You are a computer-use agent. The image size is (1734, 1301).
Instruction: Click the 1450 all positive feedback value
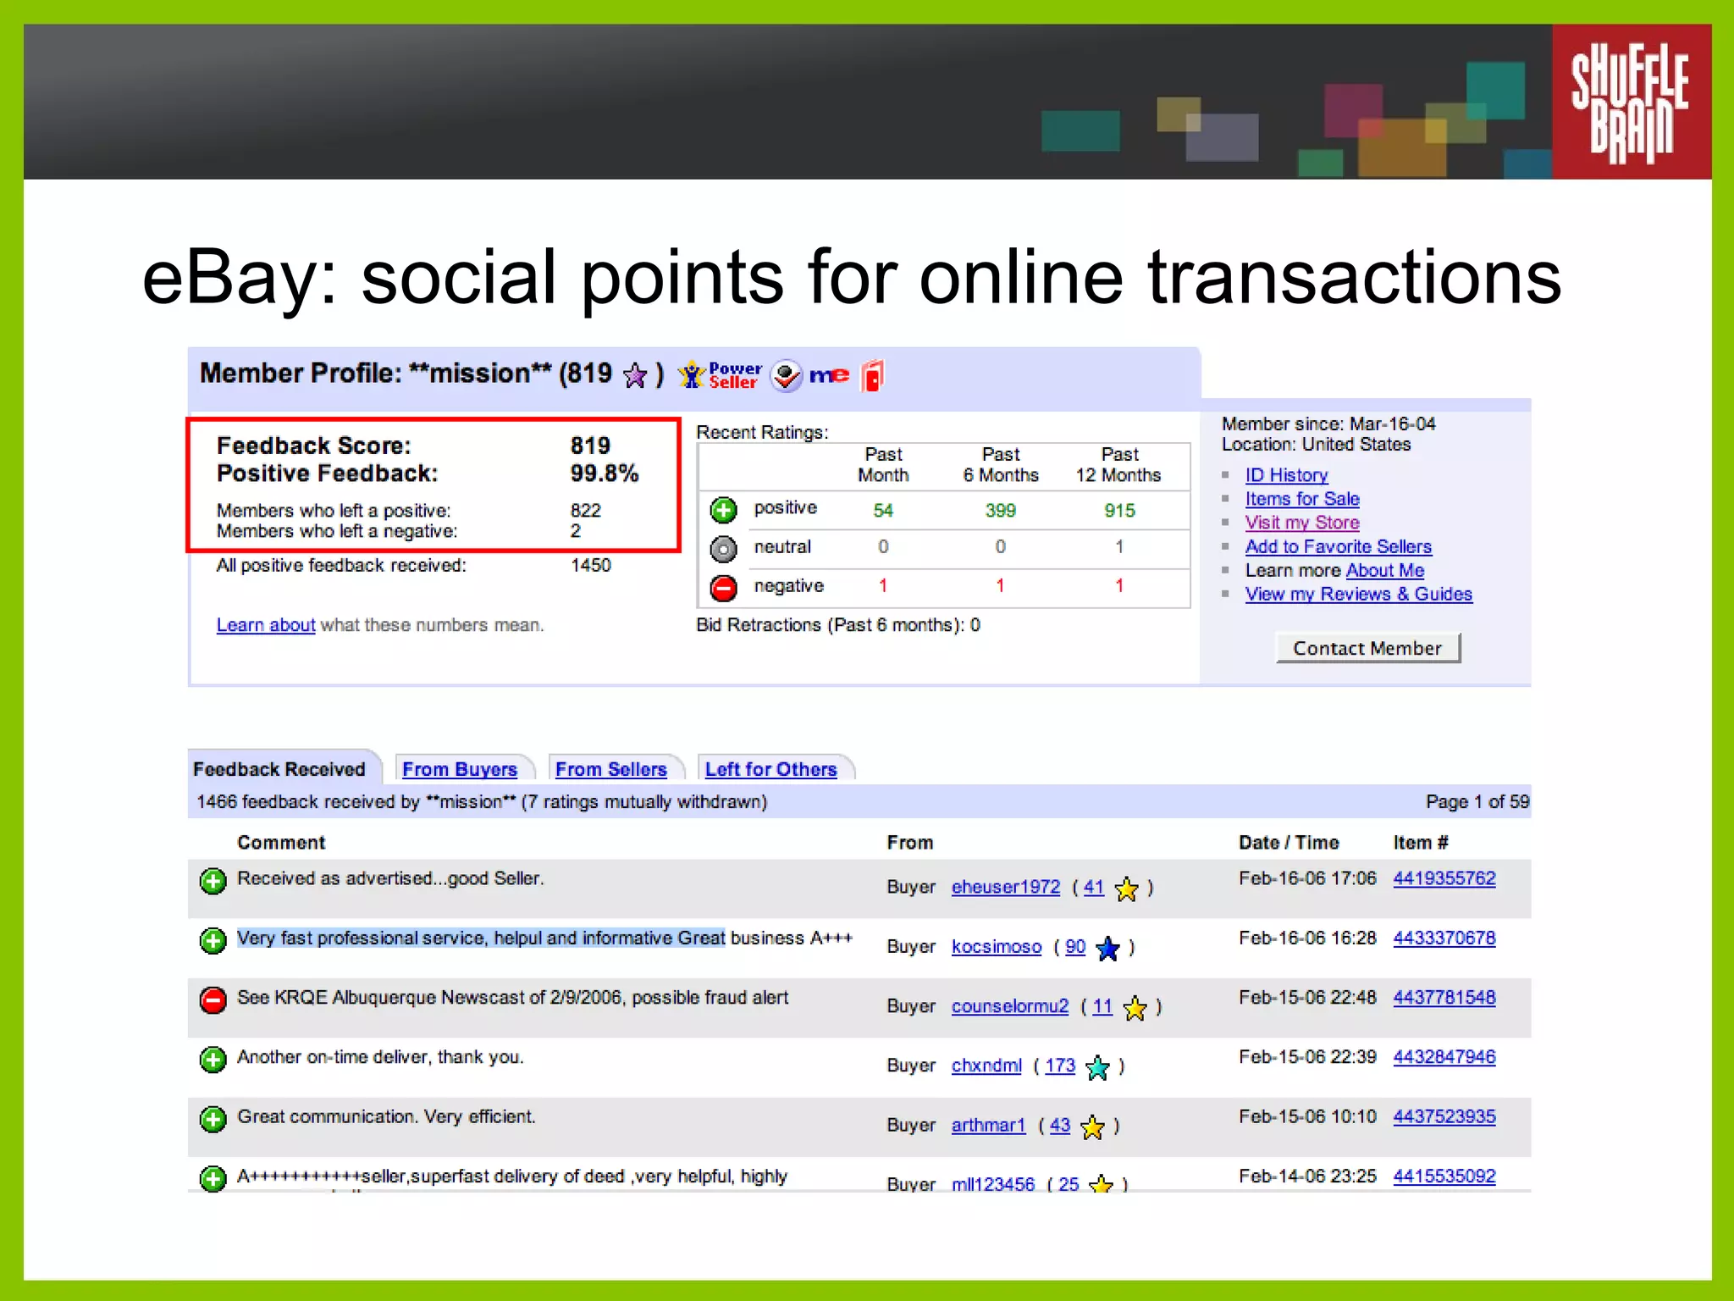591,565
